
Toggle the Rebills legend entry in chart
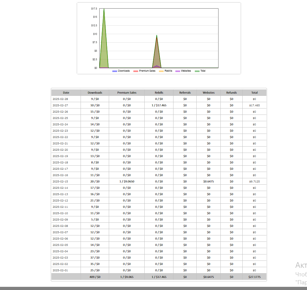click(166, 71)
